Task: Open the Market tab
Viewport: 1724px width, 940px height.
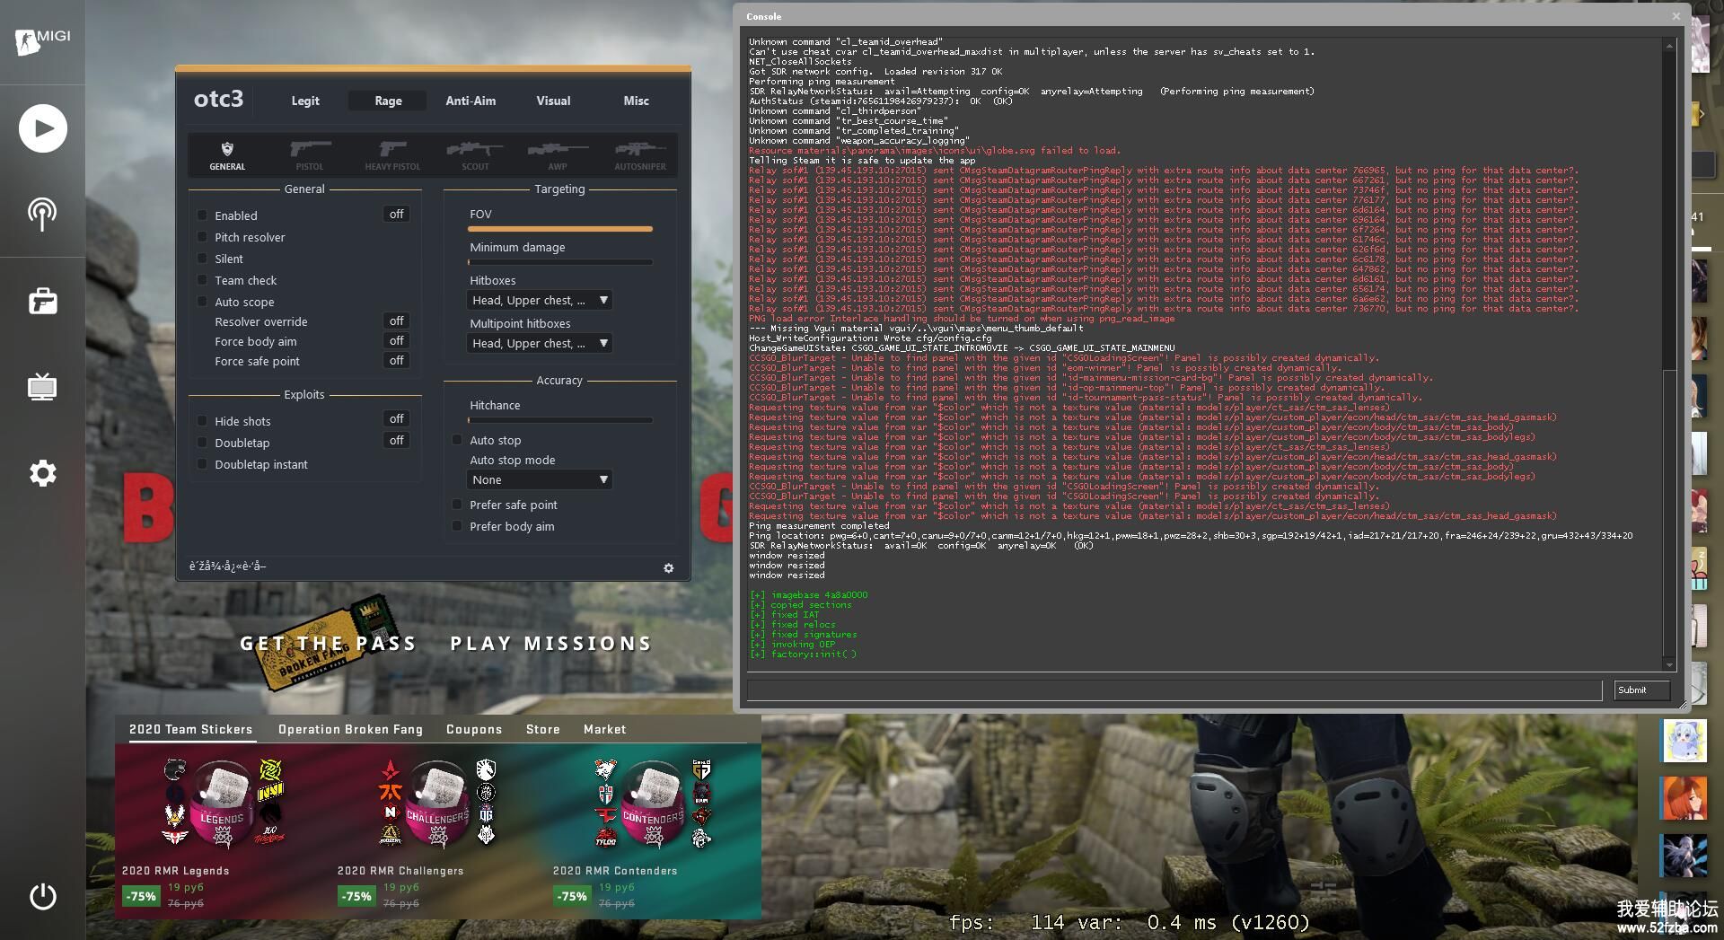Action: [x=604, y=729]
